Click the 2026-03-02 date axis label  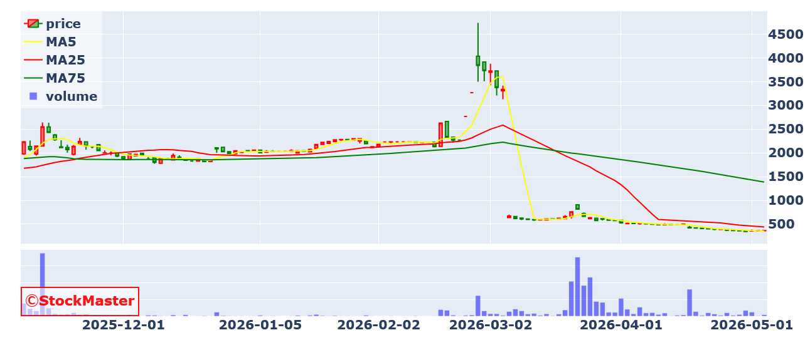tap(491, 325)
